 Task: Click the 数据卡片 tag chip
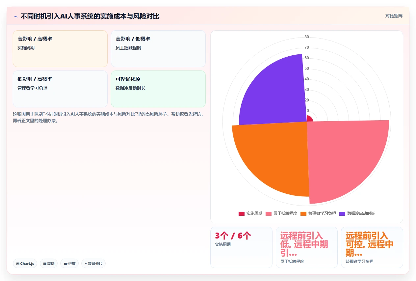click(93, 264)
